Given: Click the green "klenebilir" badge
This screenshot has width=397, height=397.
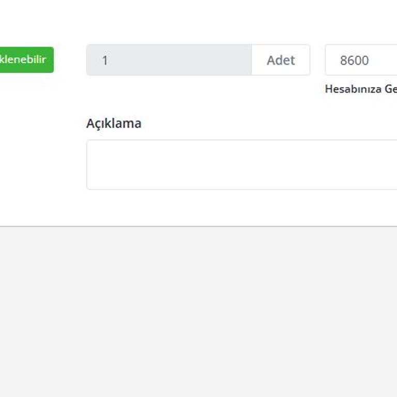Looking at the screenshot, I should pyautogui.click(x=26, y=59).
